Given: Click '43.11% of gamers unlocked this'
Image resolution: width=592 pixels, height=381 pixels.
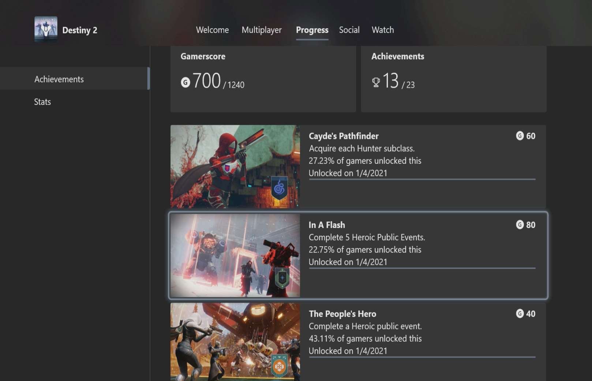Looking at the screenshot, I should coord(365,338).
